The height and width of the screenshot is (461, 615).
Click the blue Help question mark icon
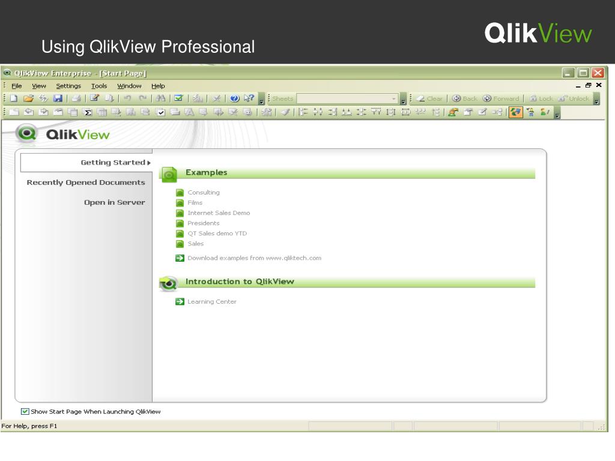tap(235, 98)
